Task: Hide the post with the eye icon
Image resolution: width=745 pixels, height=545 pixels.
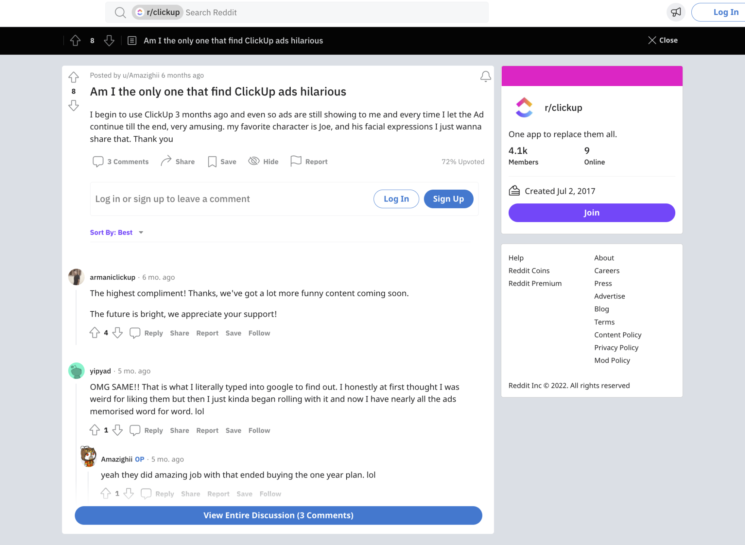Action: click(254, 161)
